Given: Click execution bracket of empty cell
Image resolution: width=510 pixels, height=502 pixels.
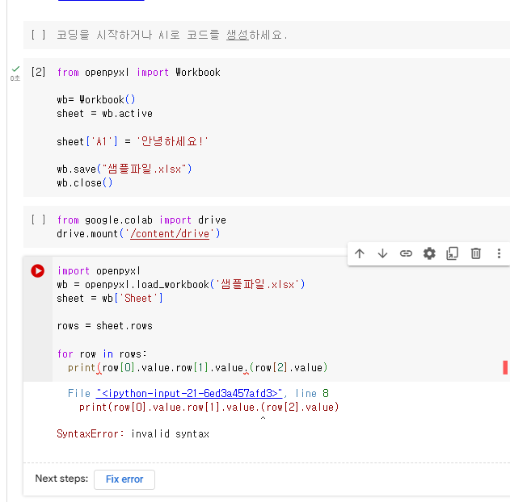Looking at the screenshot, I should point(38,35).
